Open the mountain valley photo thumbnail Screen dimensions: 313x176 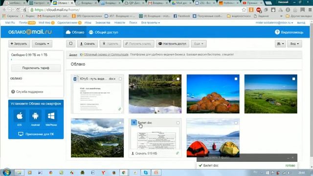97,138
